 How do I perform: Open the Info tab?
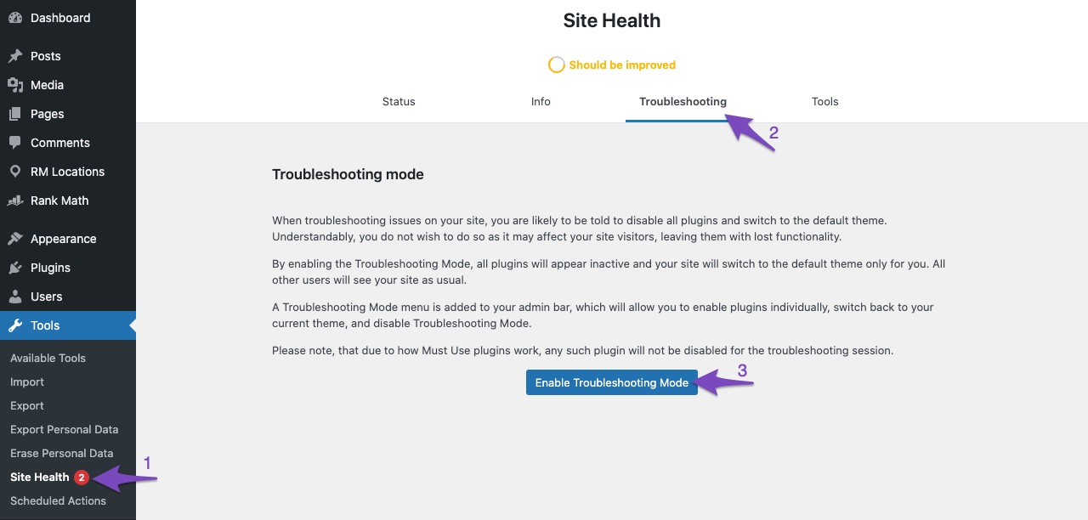tap(541, 101)
